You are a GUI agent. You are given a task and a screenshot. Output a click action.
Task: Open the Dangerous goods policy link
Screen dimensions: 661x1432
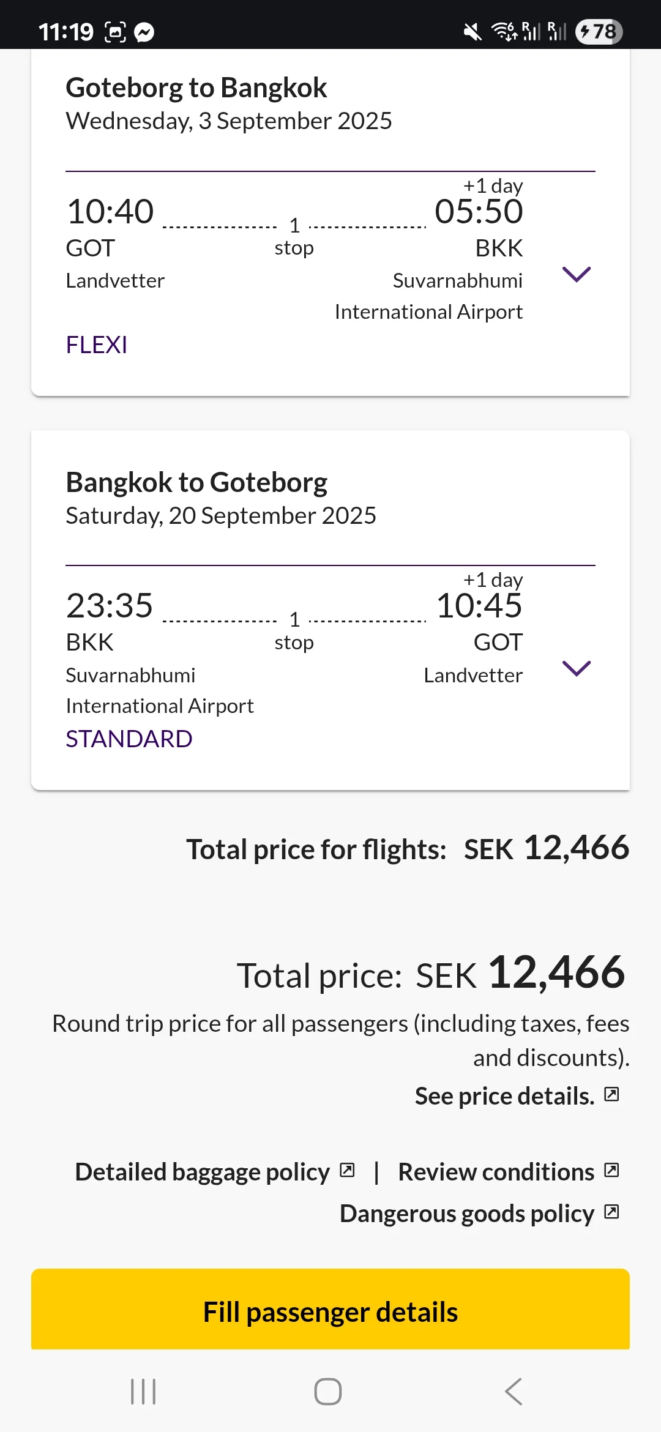coord(466,1214)
